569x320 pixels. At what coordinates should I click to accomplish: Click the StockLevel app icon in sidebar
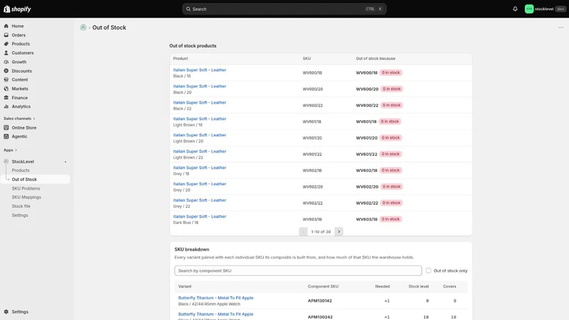pyautogui.click(x=6, y=161)
